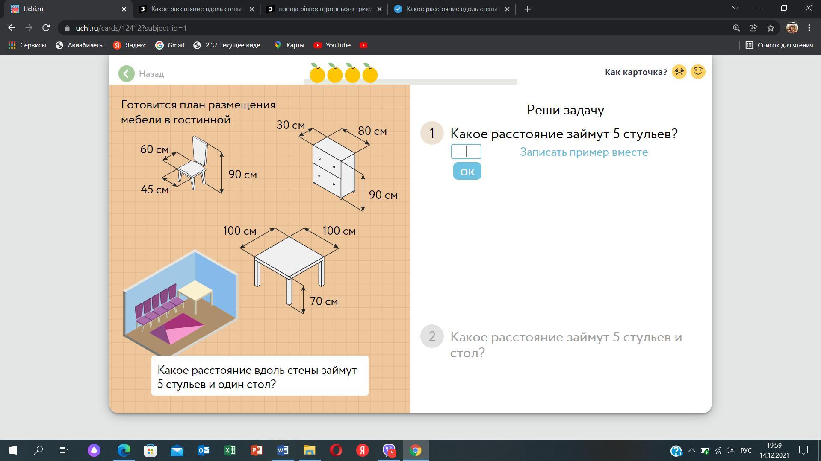The height and width of the screenshot is (461, 821).
Task: Click the share page icon
Action: 753,28
